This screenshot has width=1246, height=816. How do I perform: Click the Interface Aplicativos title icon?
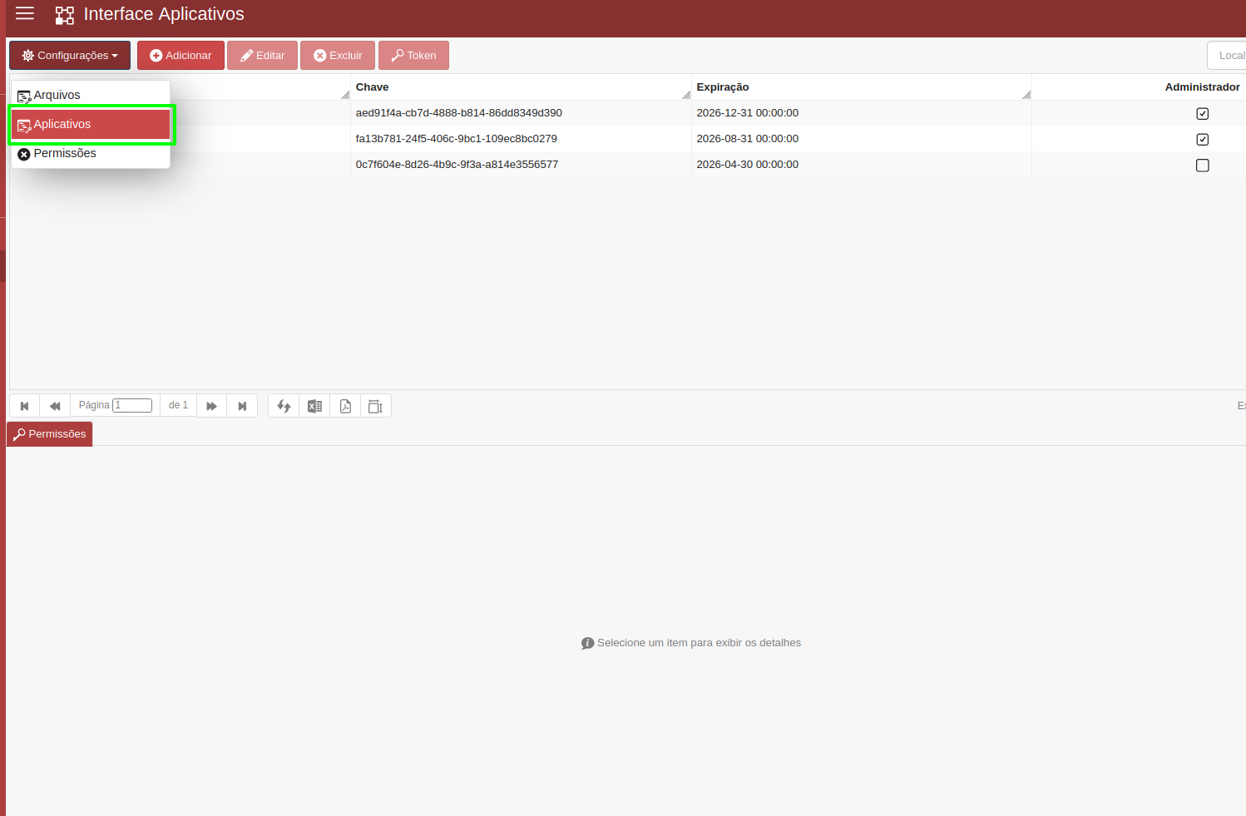(65, 15)
